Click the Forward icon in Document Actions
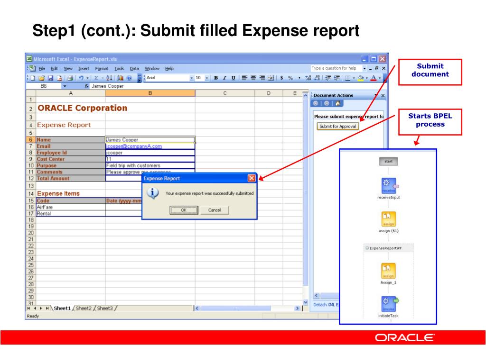The image size is (486, 364). pos(327,103)
